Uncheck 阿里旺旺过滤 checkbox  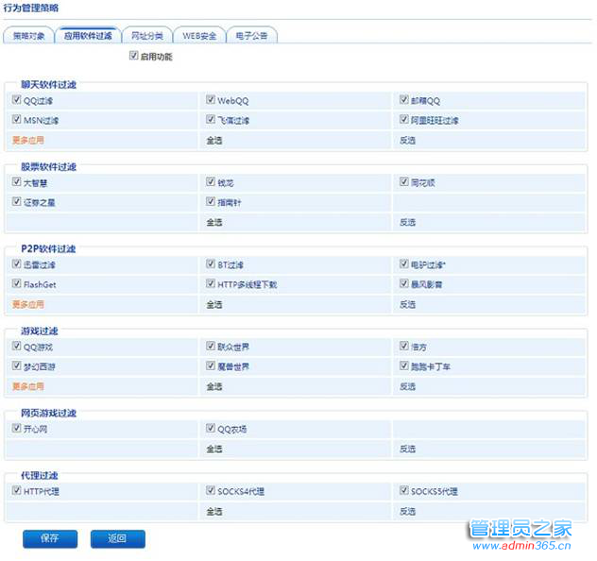[x=404, y=120]
